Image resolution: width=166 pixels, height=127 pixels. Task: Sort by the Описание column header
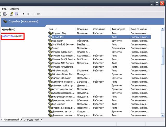point(84,29)
